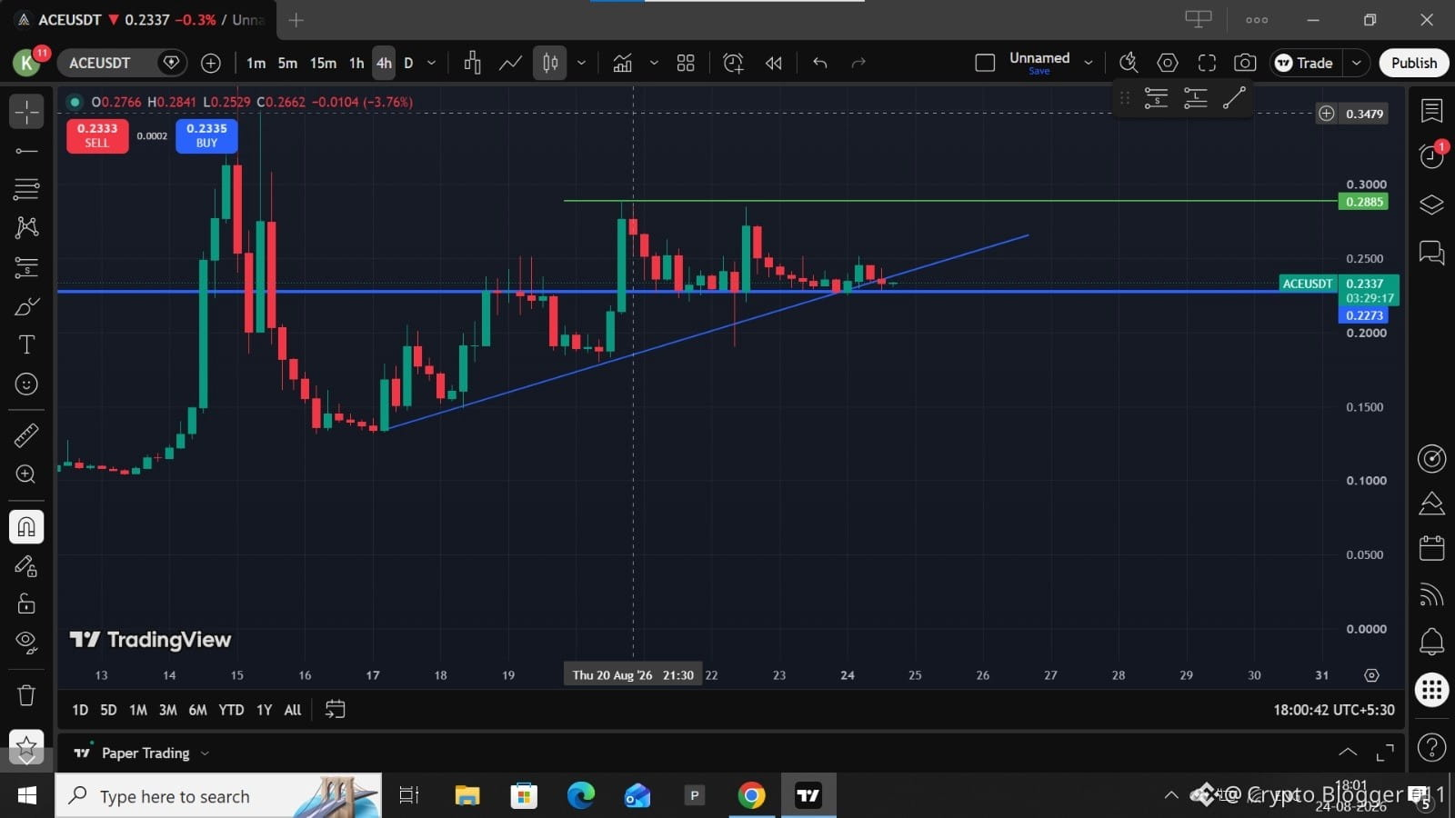The height and width of the screenshot is (818, 1455).
Task: Open the bars chart style icon
Action: click(472, 63)
